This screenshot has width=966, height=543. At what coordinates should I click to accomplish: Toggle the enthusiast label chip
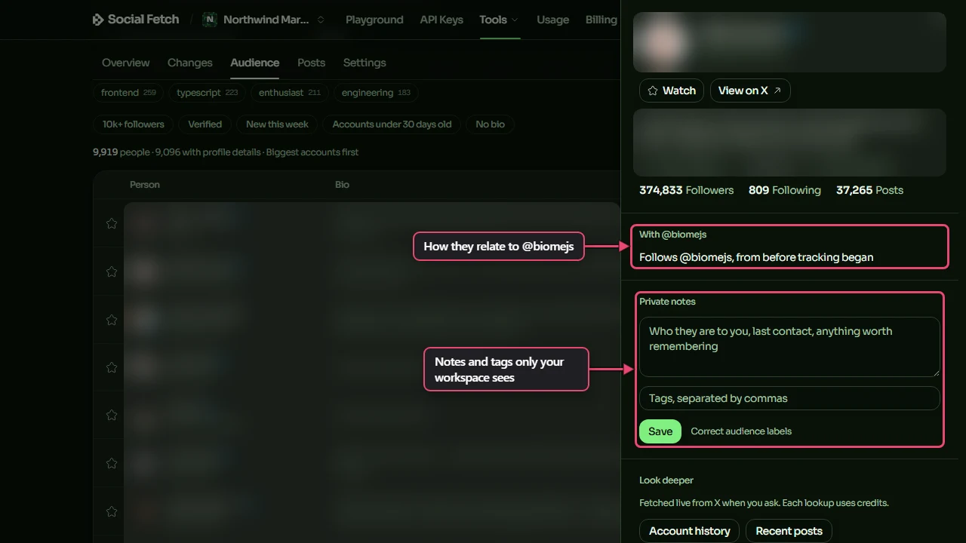(289, 93)
